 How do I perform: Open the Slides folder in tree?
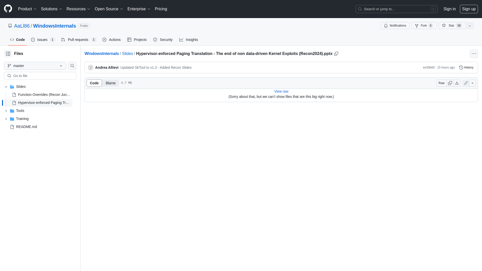(21, 87)
